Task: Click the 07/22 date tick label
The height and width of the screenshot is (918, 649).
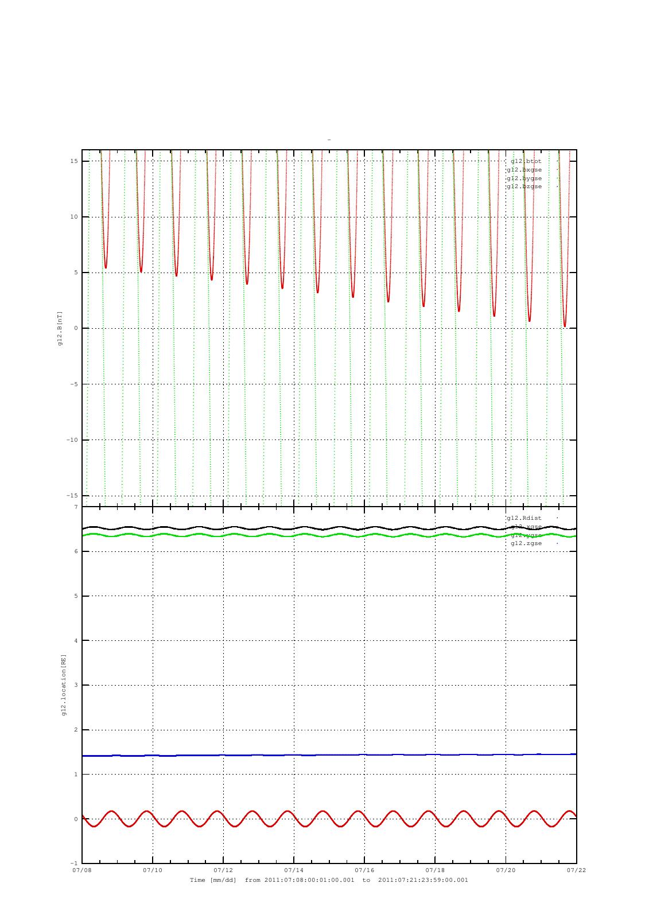Action: coord(576,870)
